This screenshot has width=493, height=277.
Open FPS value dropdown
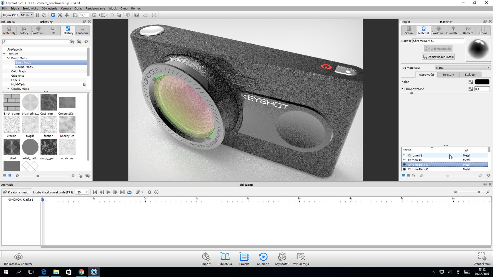(82, 192)
